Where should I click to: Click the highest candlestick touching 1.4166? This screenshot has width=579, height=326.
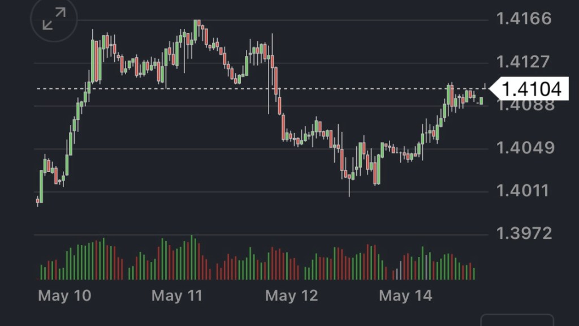[x=196, y=29]
